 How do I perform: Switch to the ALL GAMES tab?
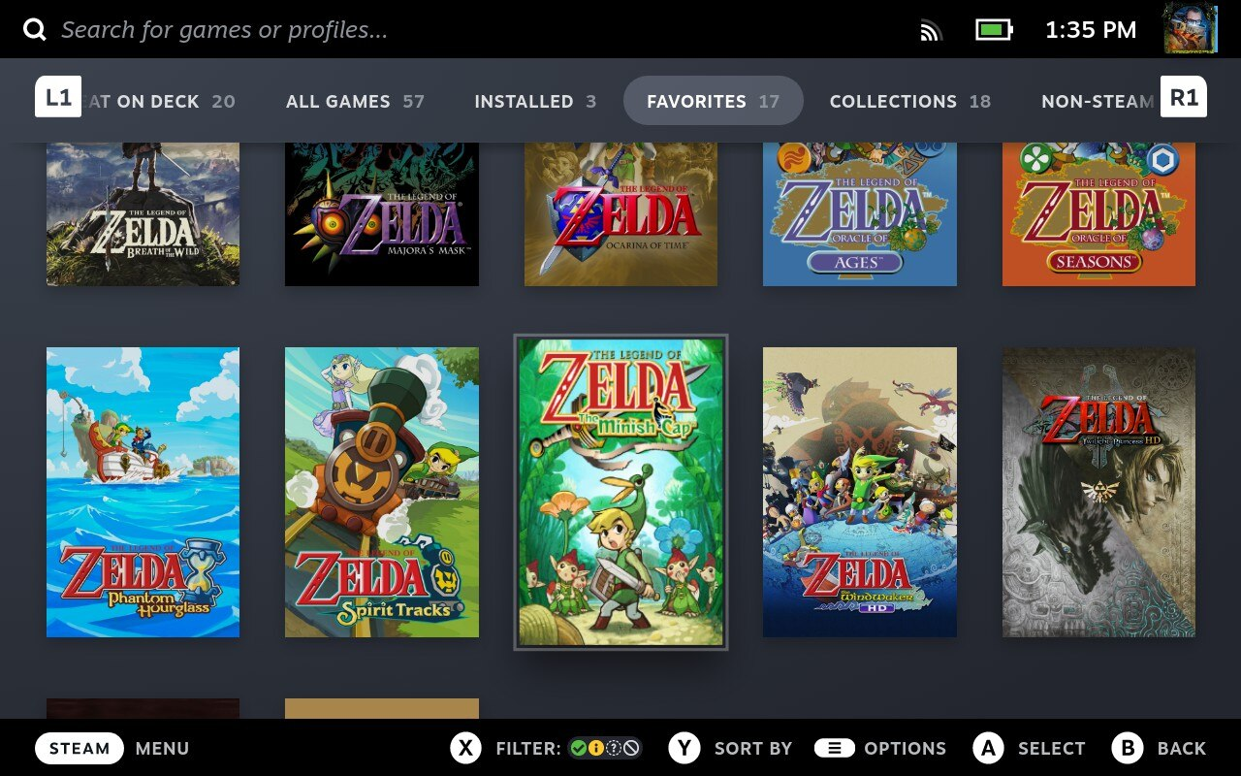pos(356,101)
